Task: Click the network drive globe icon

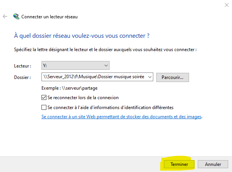Action: [16, 16]
